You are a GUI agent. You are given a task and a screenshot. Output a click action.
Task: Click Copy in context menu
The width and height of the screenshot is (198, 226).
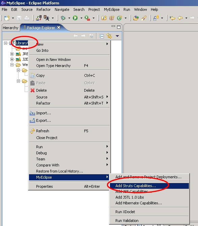click(69, 75)
